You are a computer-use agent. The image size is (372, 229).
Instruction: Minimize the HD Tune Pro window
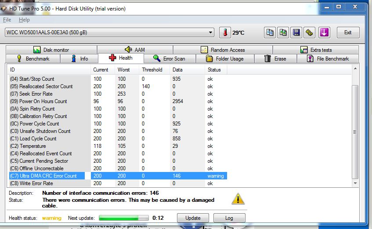pyautogui.click(x=327, y=7)
